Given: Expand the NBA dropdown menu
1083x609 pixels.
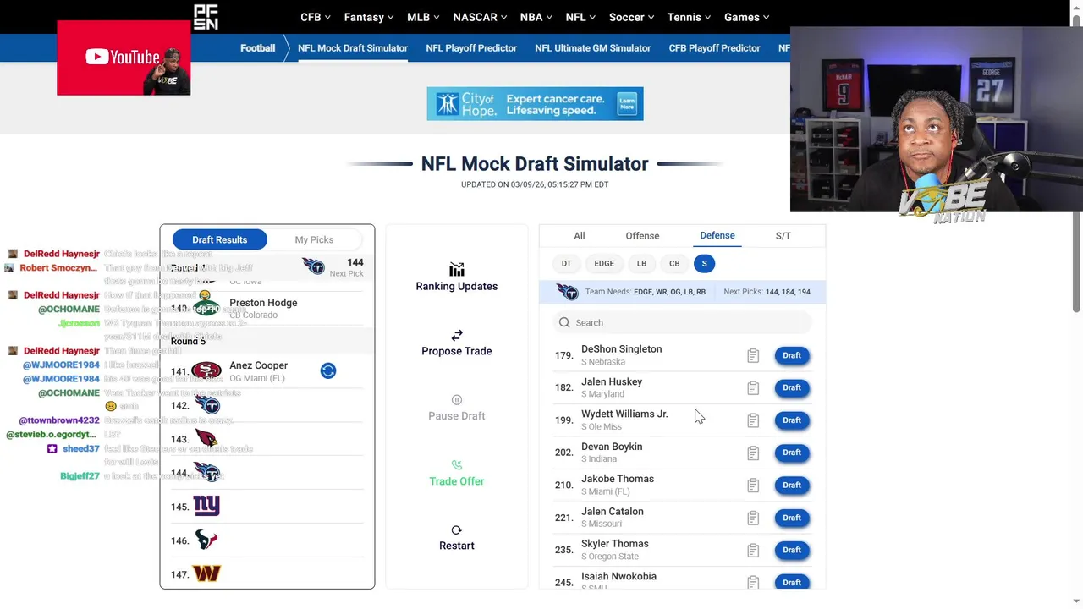Looking at the screenshot, I should 536,17.
